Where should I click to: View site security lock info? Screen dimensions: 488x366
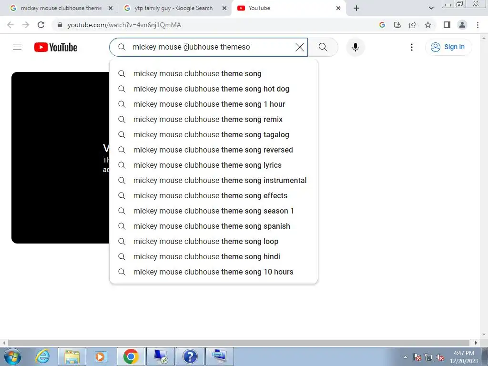coord(60,25)
